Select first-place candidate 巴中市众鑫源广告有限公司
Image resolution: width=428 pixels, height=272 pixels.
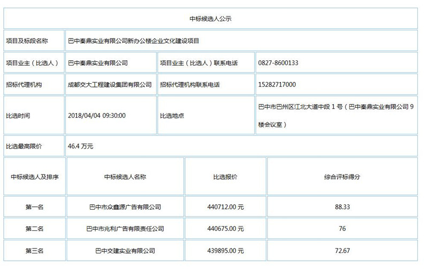click(125, 207)
